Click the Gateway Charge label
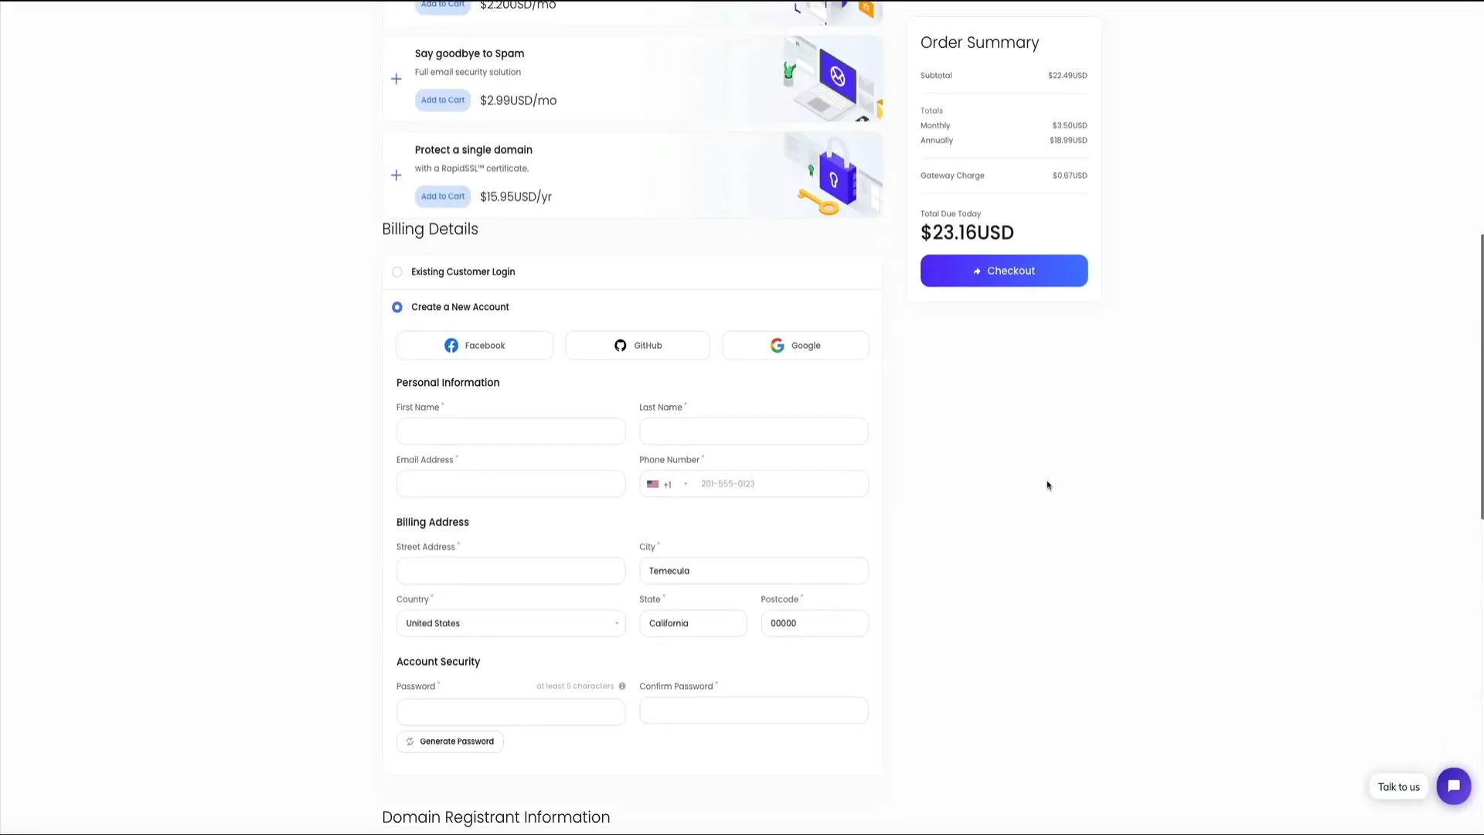The image size is (1484, 835). point(952,176)
